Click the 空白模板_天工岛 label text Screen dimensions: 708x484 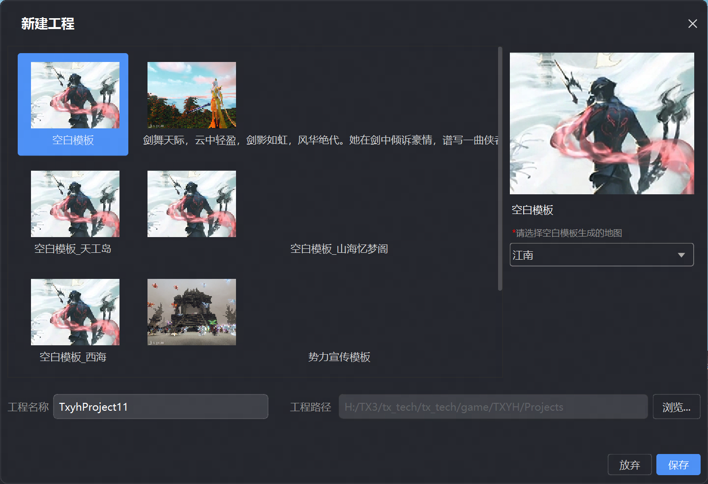click(x=73, y=249)
